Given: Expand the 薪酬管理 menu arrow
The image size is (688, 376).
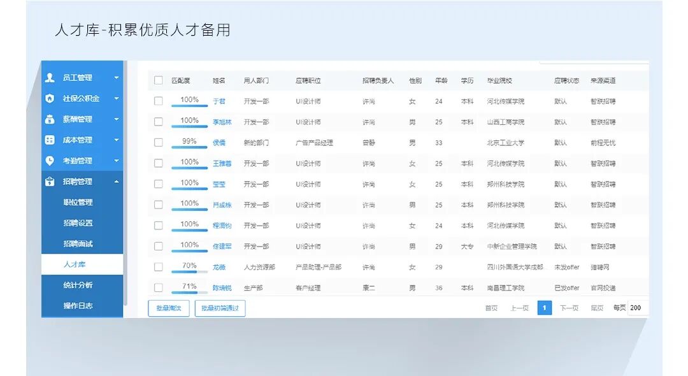Looking at the screenshot, I should [x=117, y=119].
